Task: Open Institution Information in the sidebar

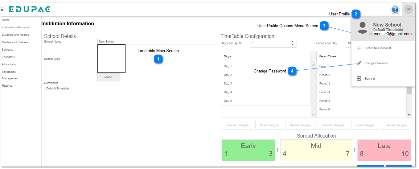Action: click(16, 27)
